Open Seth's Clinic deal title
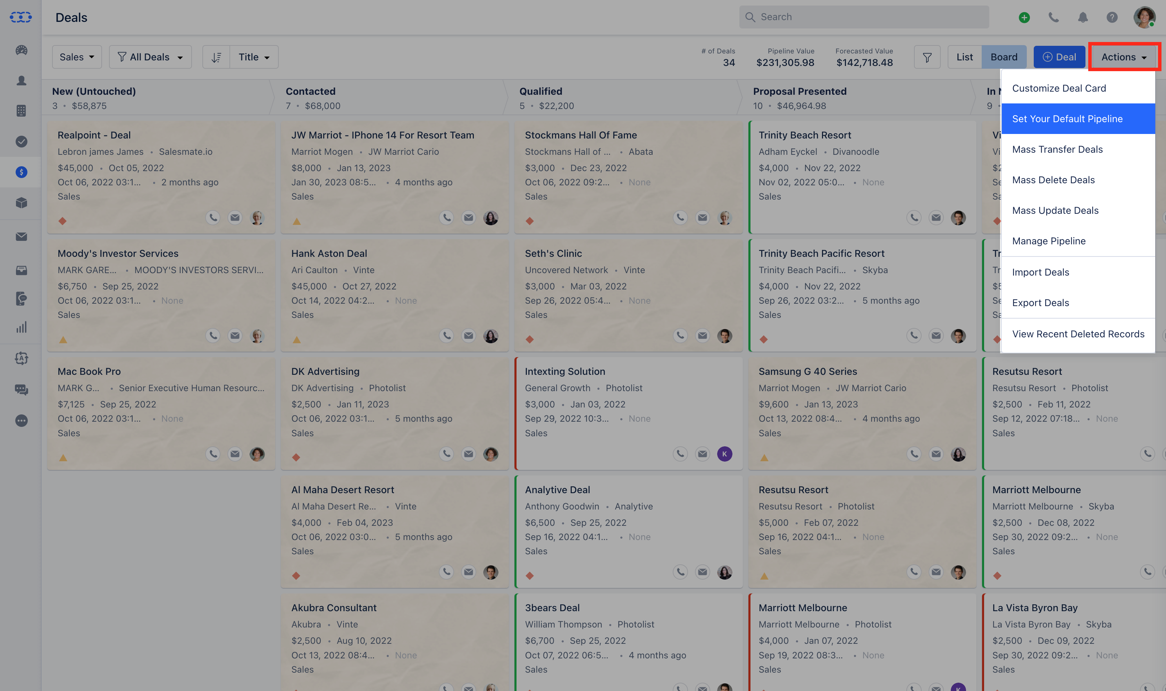Image resolution: width=1166 pixels, height=691 pixels. tap(553, 253)
